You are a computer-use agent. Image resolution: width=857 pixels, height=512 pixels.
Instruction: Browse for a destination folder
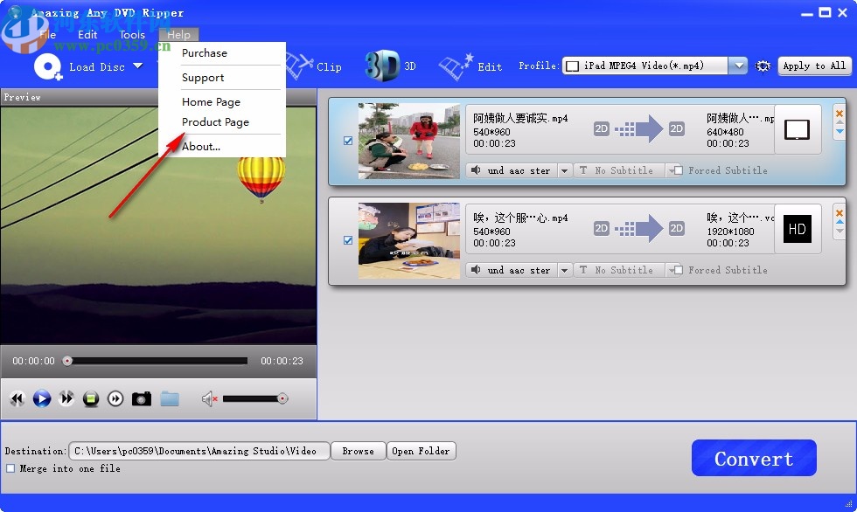(358, 451)
